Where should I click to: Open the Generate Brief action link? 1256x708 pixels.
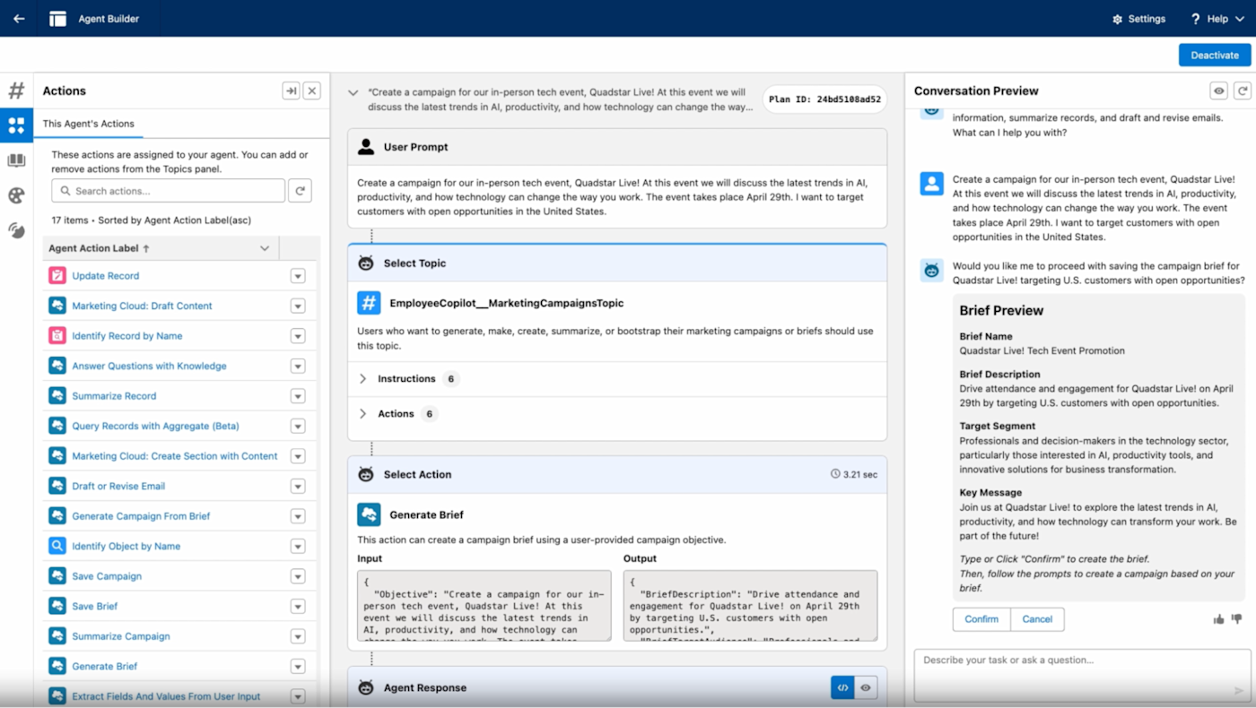(x=105, y=666)
